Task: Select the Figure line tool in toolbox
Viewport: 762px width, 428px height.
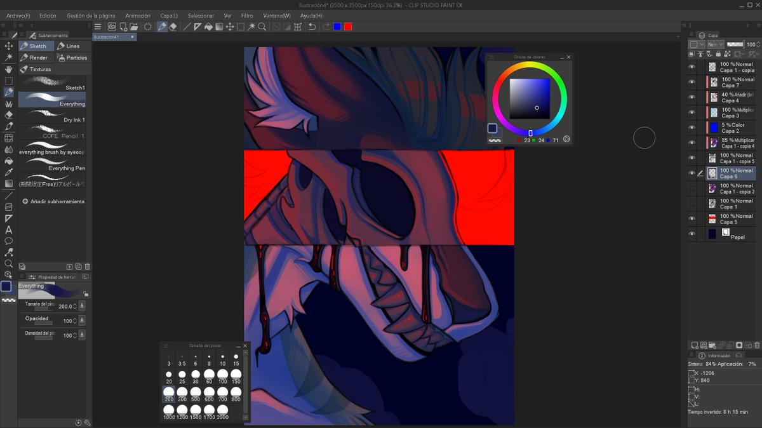Action: 9,196
